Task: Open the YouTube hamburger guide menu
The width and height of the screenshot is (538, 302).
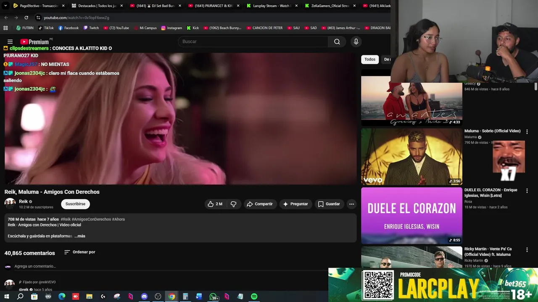Action: [10, 42]
